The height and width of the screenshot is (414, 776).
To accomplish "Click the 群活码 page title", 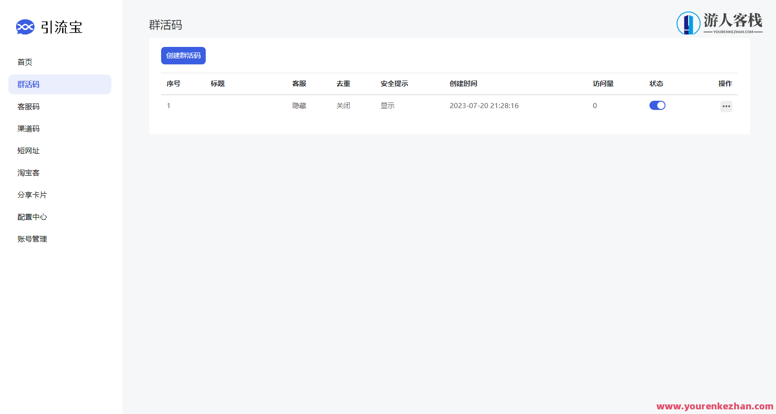I will (165, 25).
